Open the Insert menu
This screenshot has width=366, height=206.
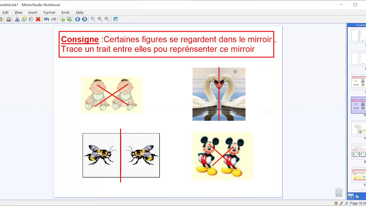pyautogui.click(x=33, y=12)
